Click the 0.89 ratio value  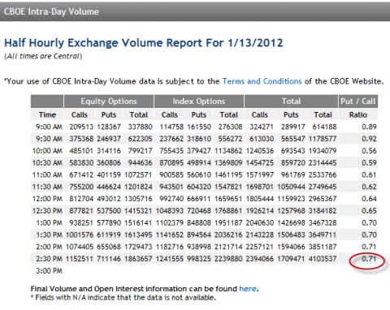point(369,127)
